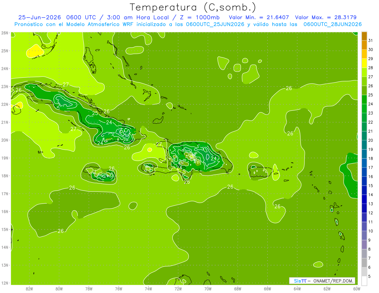Screen dimensions: 379x293
Task: Click the small yellow spot near 19.5N 74W
Action: (150, 150)
